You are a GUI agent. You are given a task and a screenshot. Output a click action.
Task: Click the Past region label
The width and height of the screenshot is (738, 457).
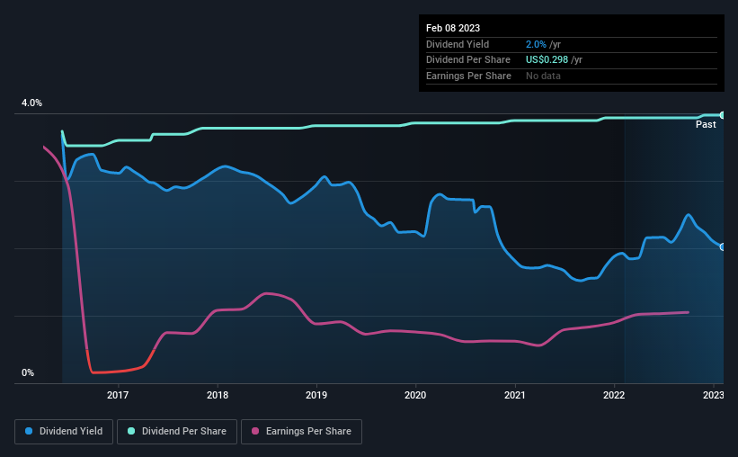706,124
